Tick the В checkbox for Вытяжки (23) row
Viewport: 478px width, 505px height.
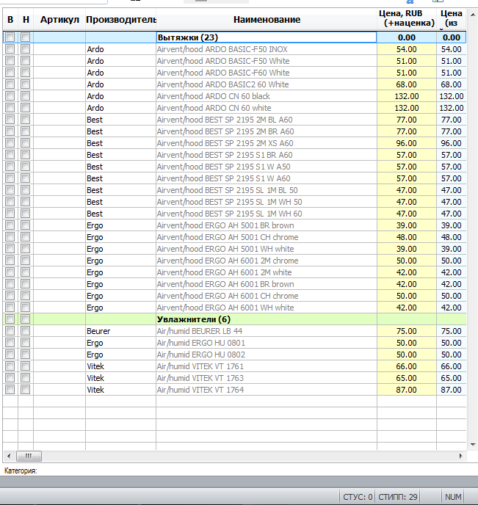[x=10, y=37]
